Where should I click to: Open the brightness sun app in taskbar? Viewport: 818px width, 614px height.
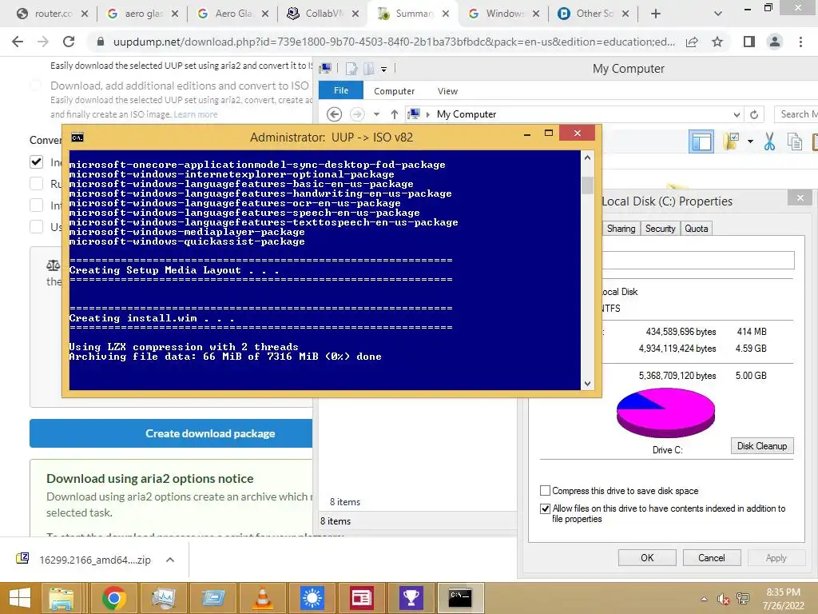pos(312,598)
